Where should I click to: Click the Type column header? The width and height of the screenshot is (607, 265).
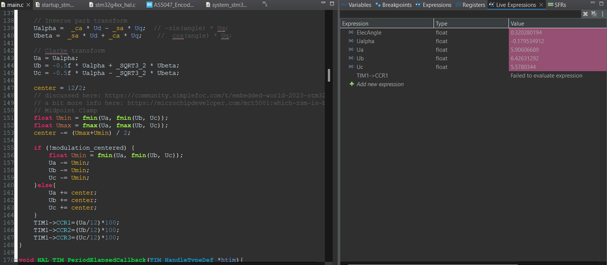pos(471,24)
